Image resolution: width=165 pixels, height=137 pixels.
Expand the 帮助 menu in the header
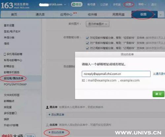[x=142, y=4]
